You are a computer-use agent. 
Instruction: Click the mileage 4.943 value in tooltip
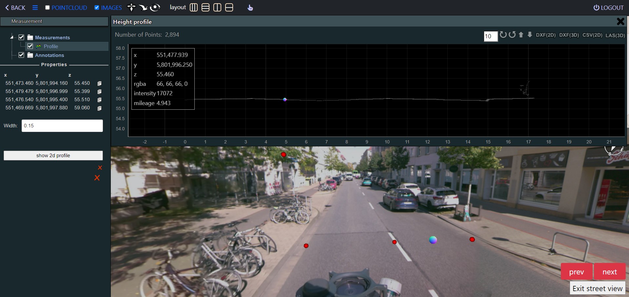click(x=164, y=103)
